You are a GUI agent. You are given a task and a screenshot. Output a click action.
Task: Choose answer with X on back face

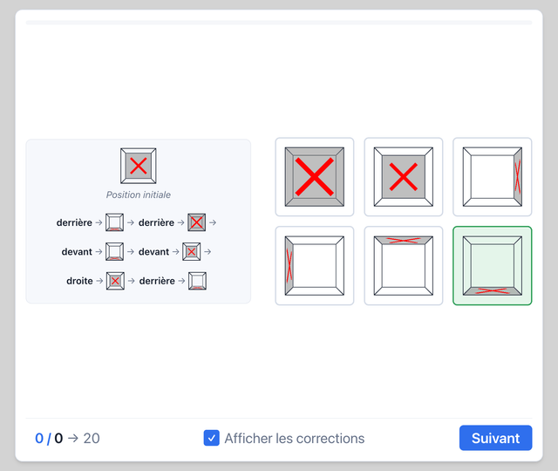(x=403, y=177)
